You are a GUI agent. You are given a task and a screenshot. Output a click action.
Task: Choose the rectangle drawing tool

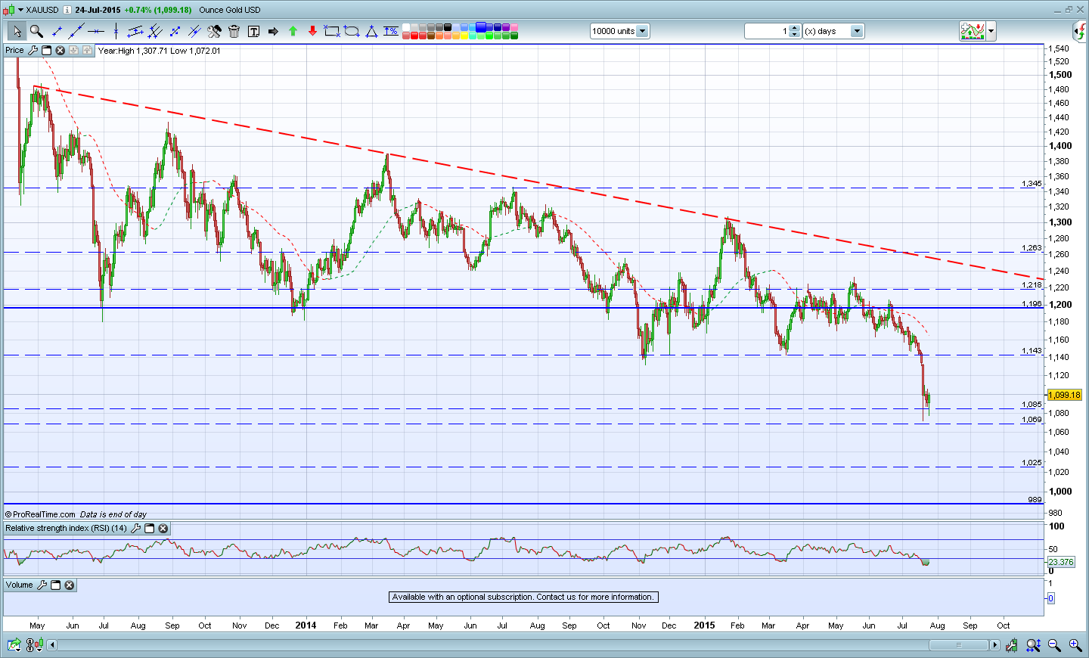click(x=332, y=31)
